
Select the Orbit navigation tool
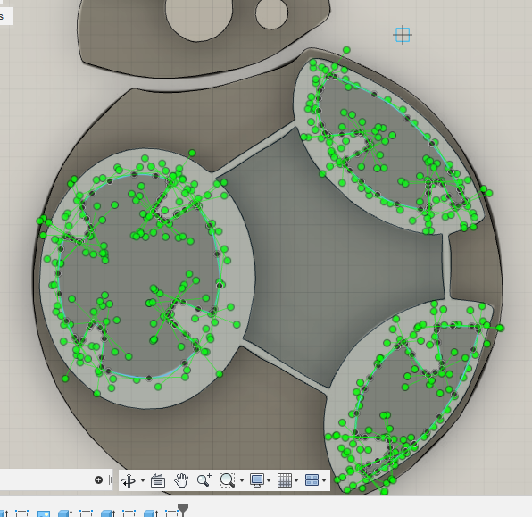(x=129, y=480)
